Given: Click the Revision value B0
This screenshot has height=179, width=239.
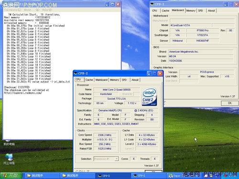Looking at the screenshot, I should (152, 119).
